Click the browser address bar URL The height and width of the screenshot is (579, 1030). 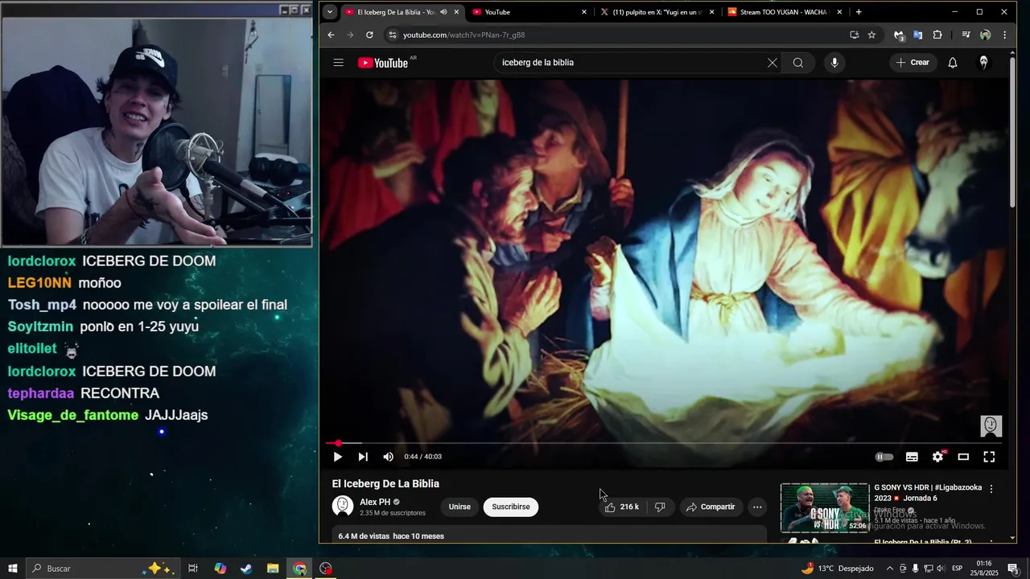(463, 35)
